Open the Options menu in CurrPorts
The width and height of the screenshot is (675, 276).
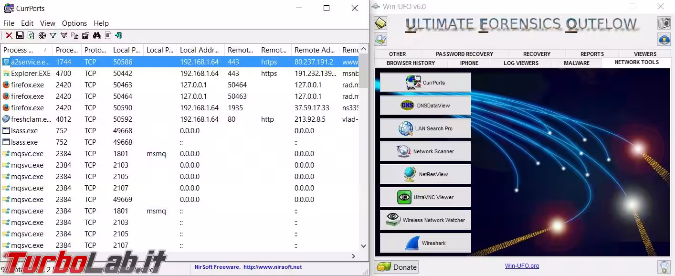point(74,23)
